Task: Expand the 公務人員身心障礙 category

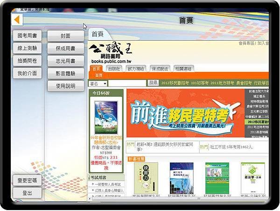Action: click(x=109, y=190)
